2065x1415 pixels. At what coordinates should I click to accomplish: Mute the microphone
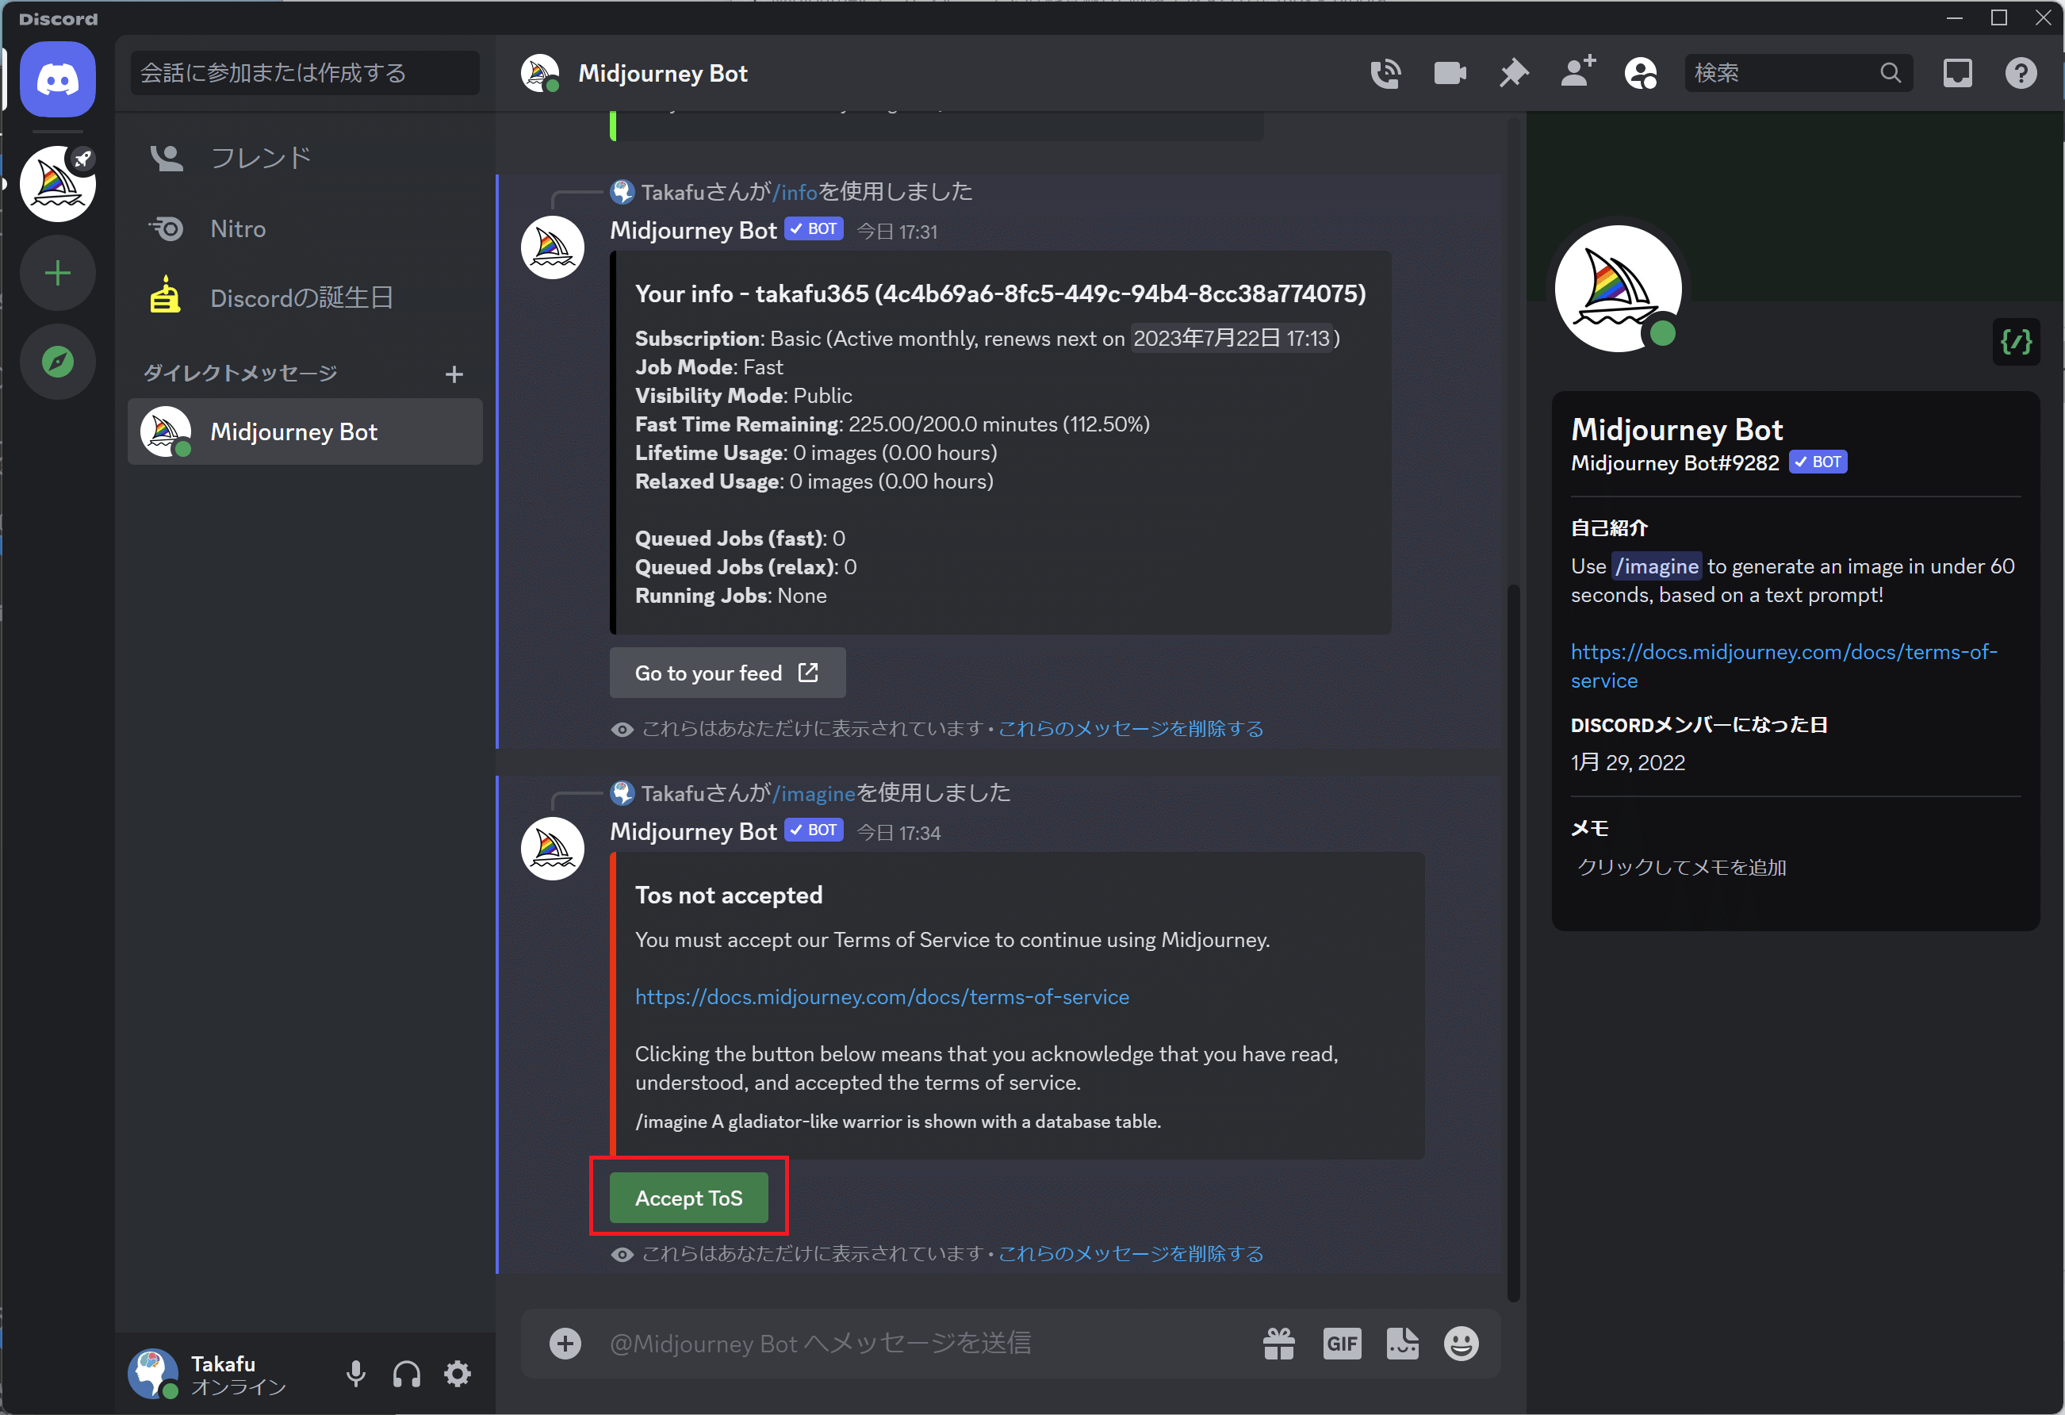[355, 1373]
